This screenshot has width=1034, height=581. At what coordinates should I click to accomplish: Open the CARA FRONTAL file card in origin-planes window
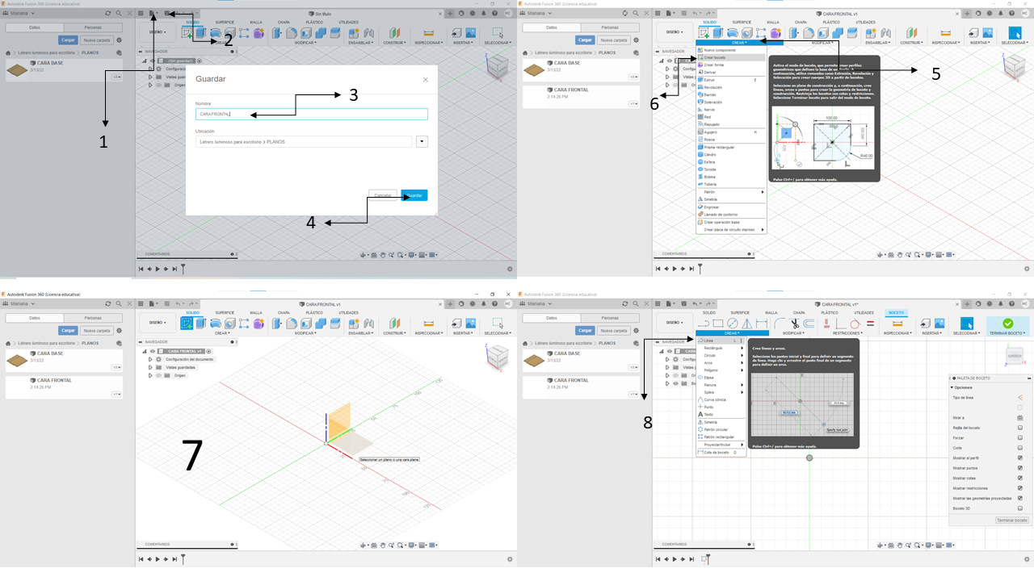coord(64,387)
